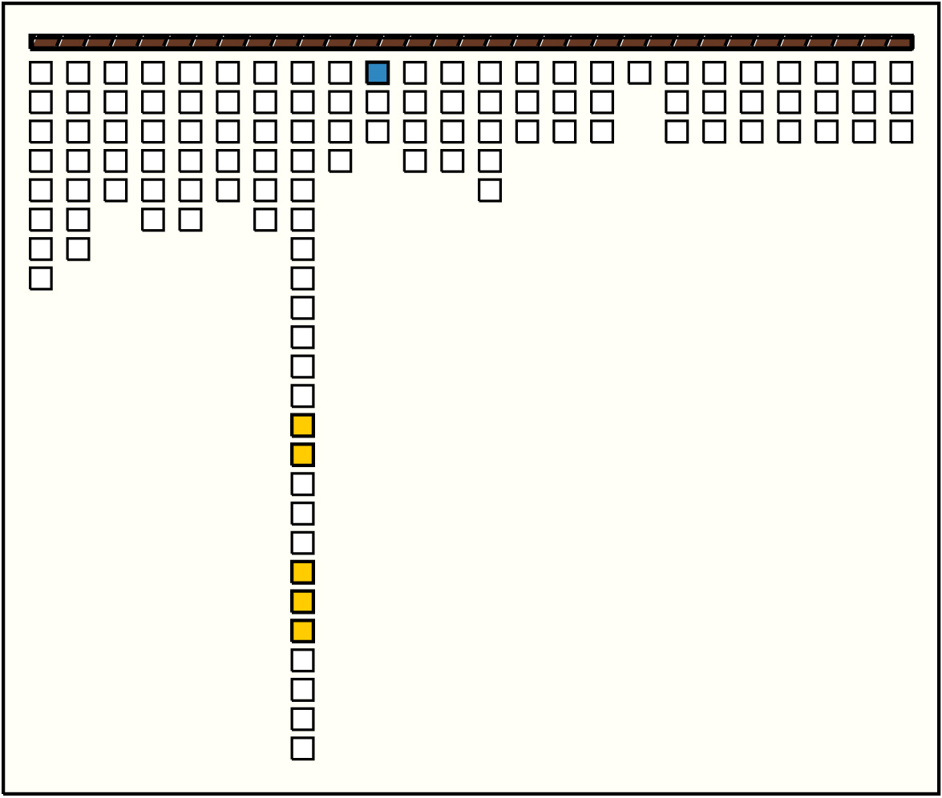Viewport: 942px width, 798px height.
Task: Select bottom square of the rightmost column
Action: pos(901,131)
